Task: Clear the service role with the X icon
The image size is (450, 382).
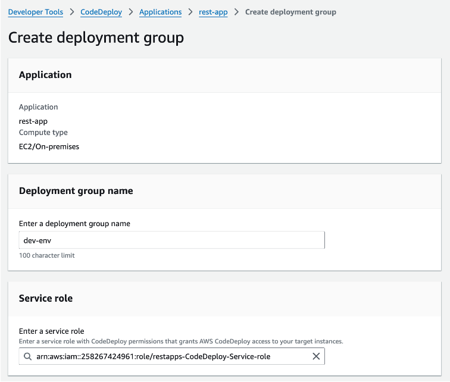Action: pos(316,356)
